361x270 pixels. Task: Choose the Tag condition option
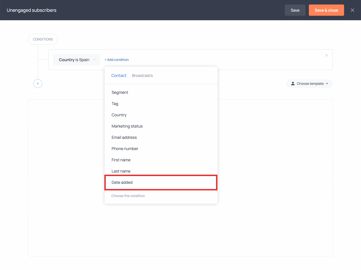(115, 104)
